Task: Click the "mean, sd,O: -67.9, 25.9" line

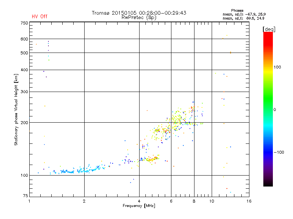Action: click(x=244, y=14)
